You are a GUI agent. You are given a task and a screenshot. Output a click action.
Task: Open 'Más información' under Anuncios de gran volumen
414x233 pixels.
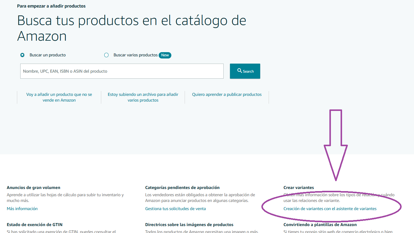[x=22, y=209]
